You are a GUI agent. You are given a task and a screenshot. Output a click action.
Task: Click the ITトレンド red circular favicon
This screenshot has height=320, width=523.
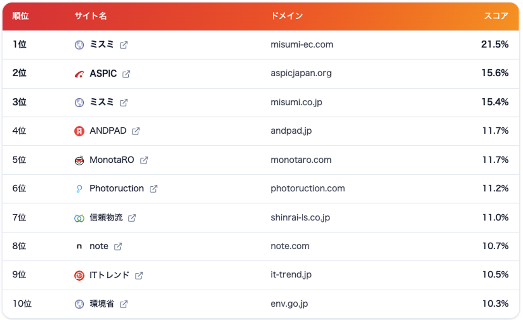tap(79, 275)
